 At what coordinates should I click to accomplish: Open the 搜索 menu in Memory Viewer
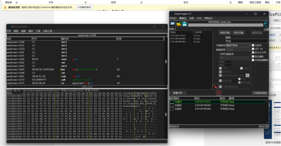[16, 31]
